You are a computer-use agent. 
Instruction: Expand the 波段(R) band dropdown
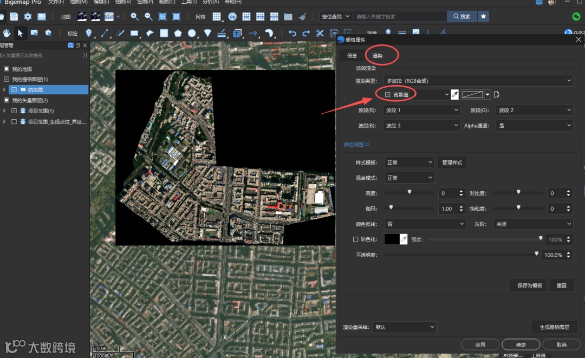tap(421, 110)
